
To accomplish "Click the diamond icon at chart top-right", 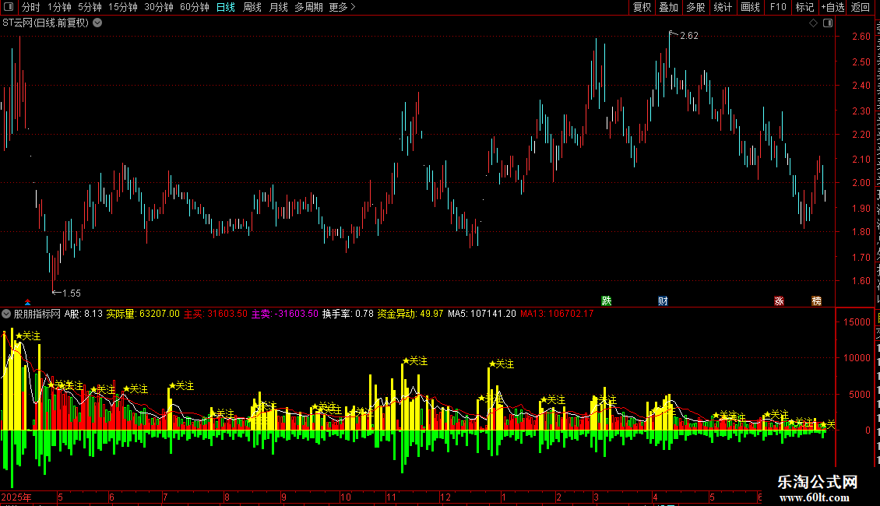I will point(813,23).
